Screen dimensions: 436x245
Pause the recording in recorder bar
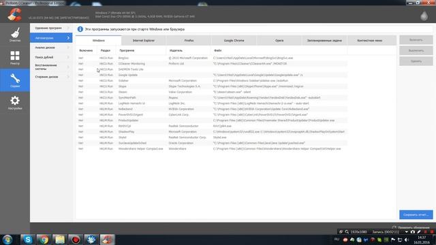pyautogui.click(x=425, y=231)
